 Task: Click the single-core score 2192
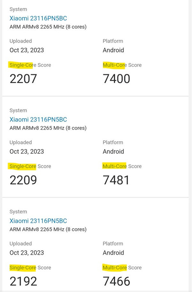tap(23, 281)
